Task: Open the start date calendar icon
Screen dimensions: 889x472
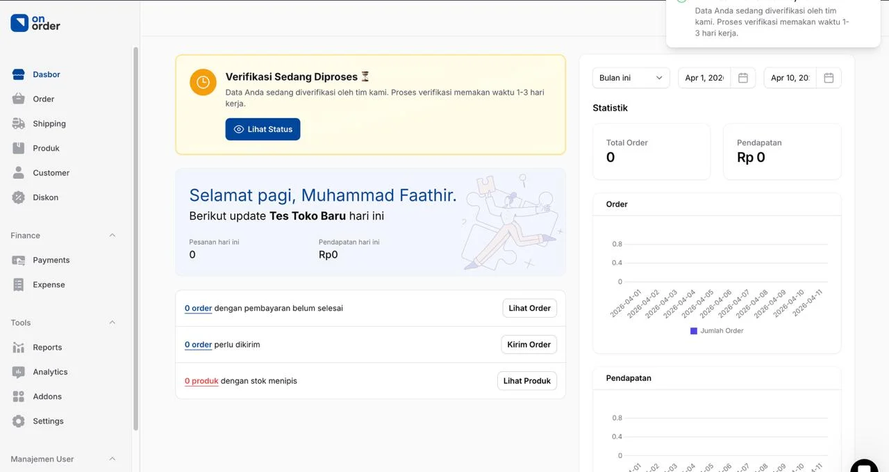Action: (x=742, y=78)
